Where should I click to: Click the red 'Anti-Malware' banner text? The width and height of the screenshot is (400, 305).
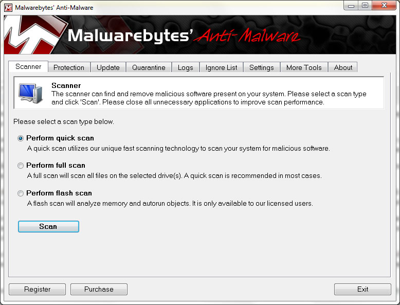(x=247, y=35)
